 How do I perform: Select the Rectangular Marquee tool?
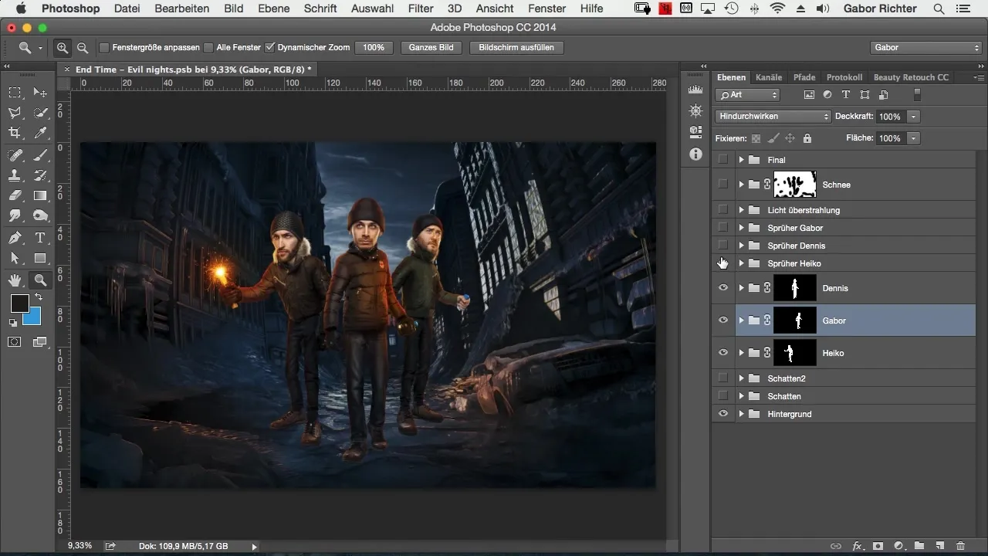15,93
